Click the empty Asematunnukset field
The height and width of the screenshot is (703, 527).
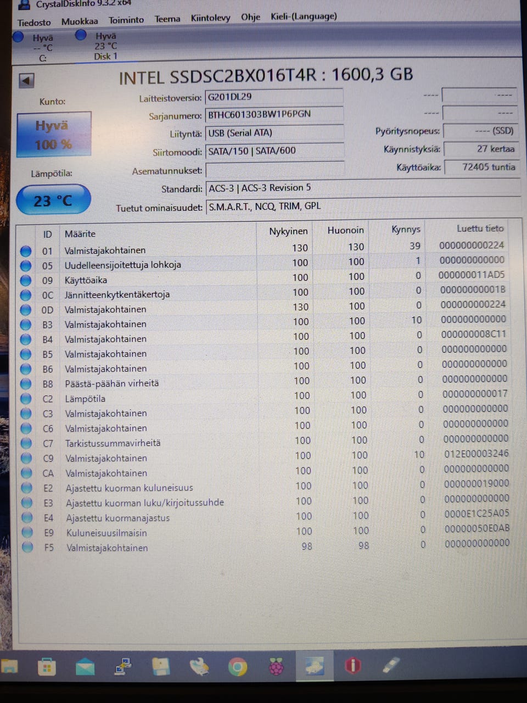(x=275, y=169)
